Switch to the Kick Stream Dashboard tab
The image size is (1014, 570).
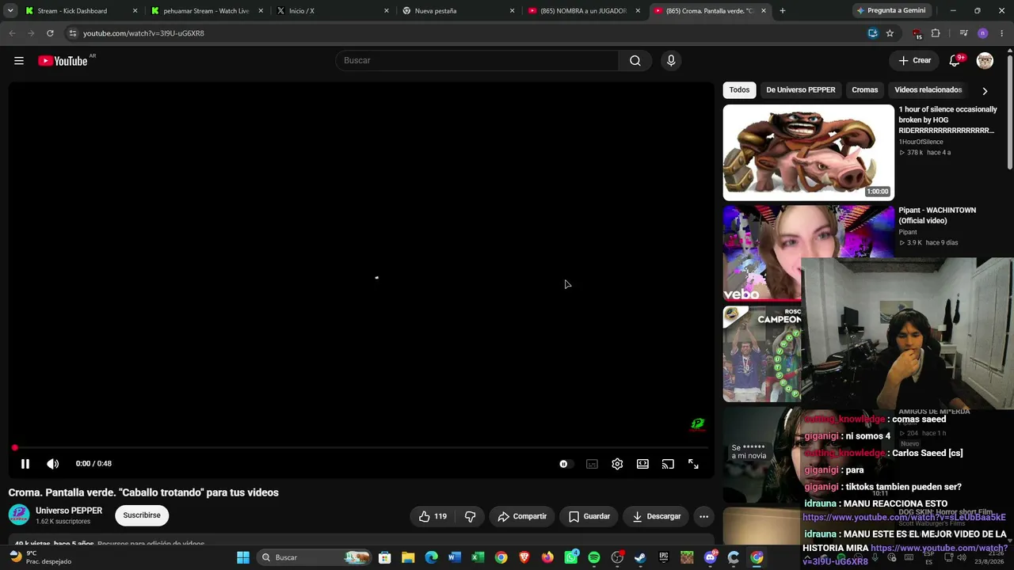point(82,11)
